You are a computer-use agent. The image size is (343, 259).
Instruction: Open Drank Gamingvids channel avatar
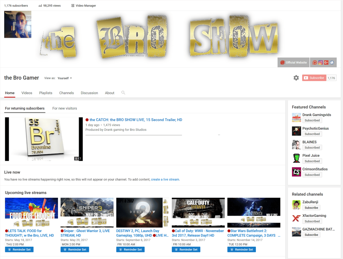[x=296, y=118]
